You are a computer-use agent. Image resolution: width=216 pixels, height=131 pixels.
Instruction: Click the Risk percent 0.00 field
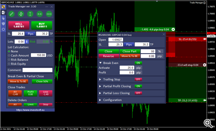click(43, 42)
